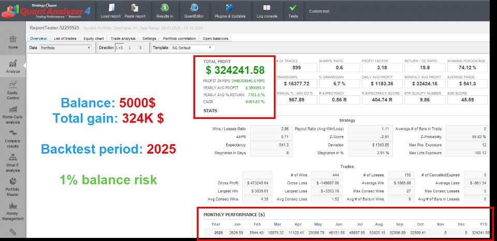Click R expectancy score 404.74 R
497x241 pixels.
(382, 100)
